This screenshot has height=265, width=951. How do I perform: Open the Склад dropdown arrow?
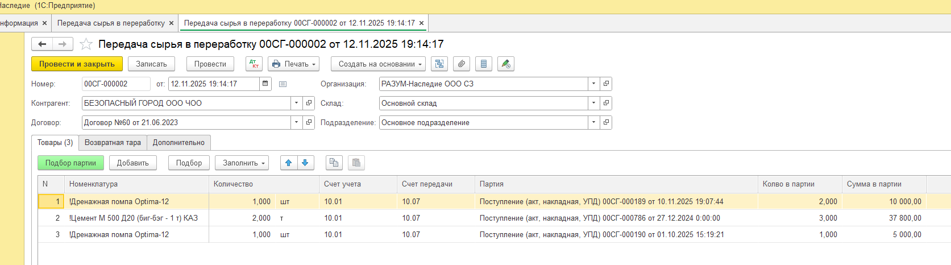[593, 103]
